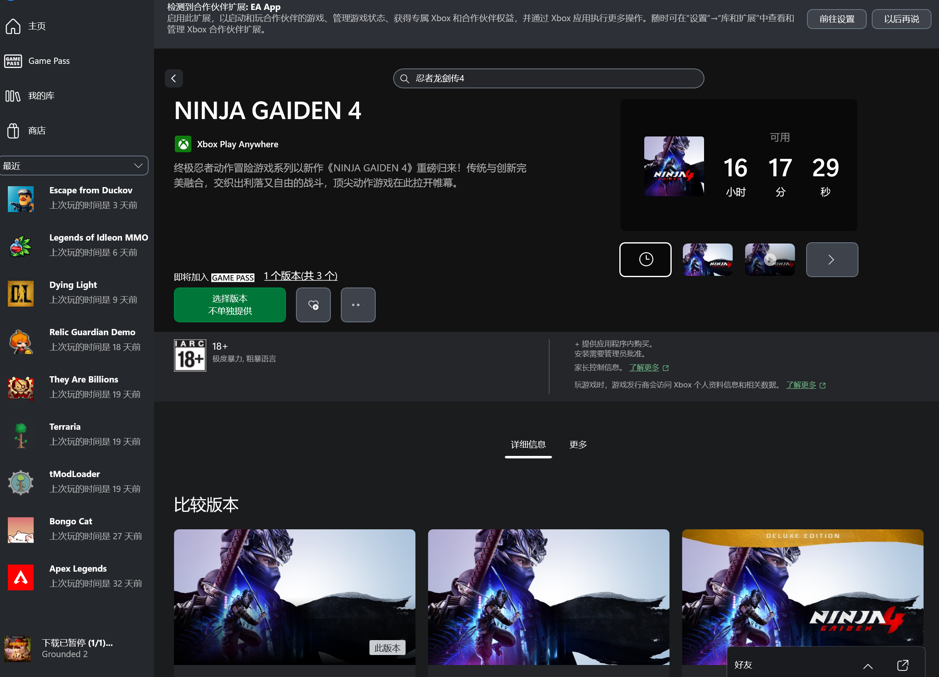
Task: Add NINJA GAIDEN 4 to wishlist
Action: pyautogui.click(x=313, y=305)
